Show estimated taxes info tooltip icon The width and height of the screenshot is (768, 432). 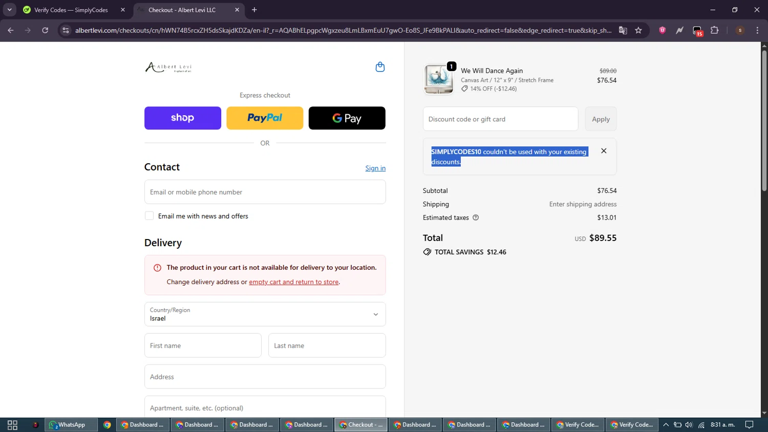click(476, 218)
